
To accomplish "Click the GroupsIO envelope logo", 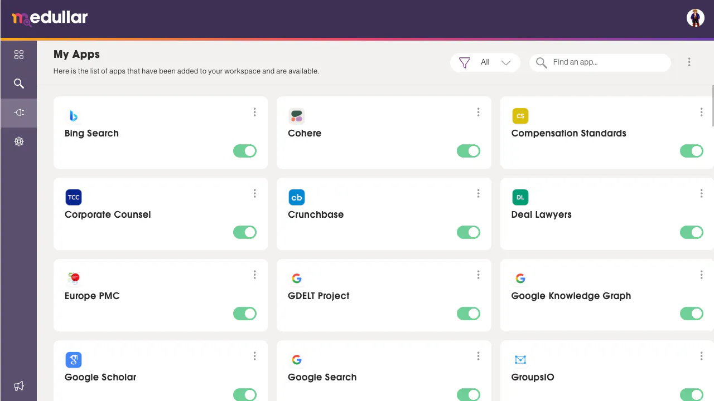I will (520, 360).
